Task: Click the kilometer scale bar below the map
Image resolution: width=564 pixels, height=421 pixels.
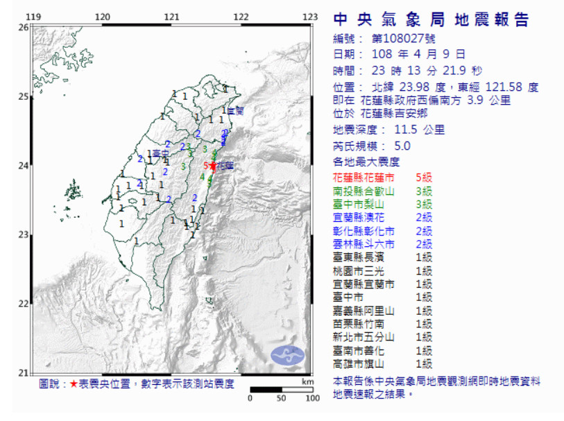Action: [x=283, y=390]
